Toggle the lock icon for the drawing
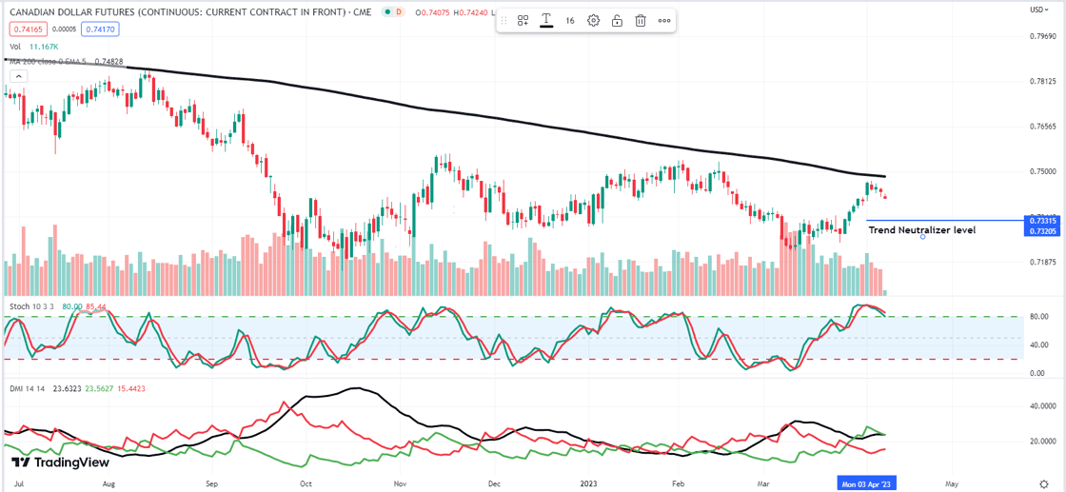The width and height of the screenshot is (1066, 492). [617, 21]
